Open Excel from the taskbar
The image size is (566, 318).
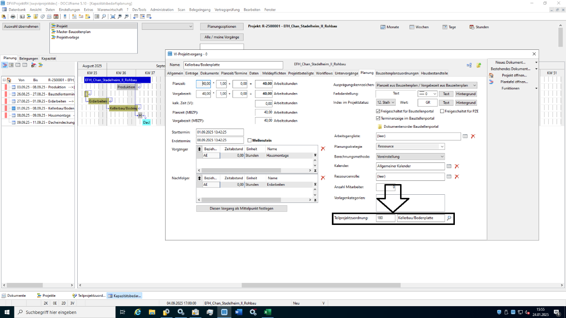click(267, 312)
